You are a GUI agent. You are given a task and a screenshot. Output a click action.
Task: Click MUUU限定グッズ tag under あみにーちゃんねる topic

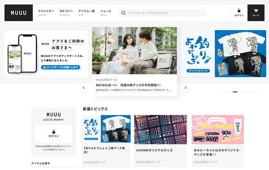tap(205, 162)
